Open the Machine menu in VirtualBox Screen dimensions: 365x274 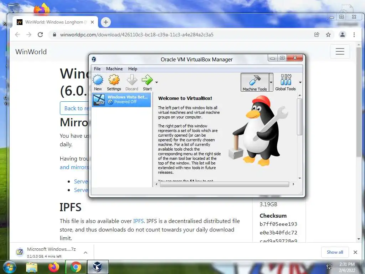click(114, 69)
